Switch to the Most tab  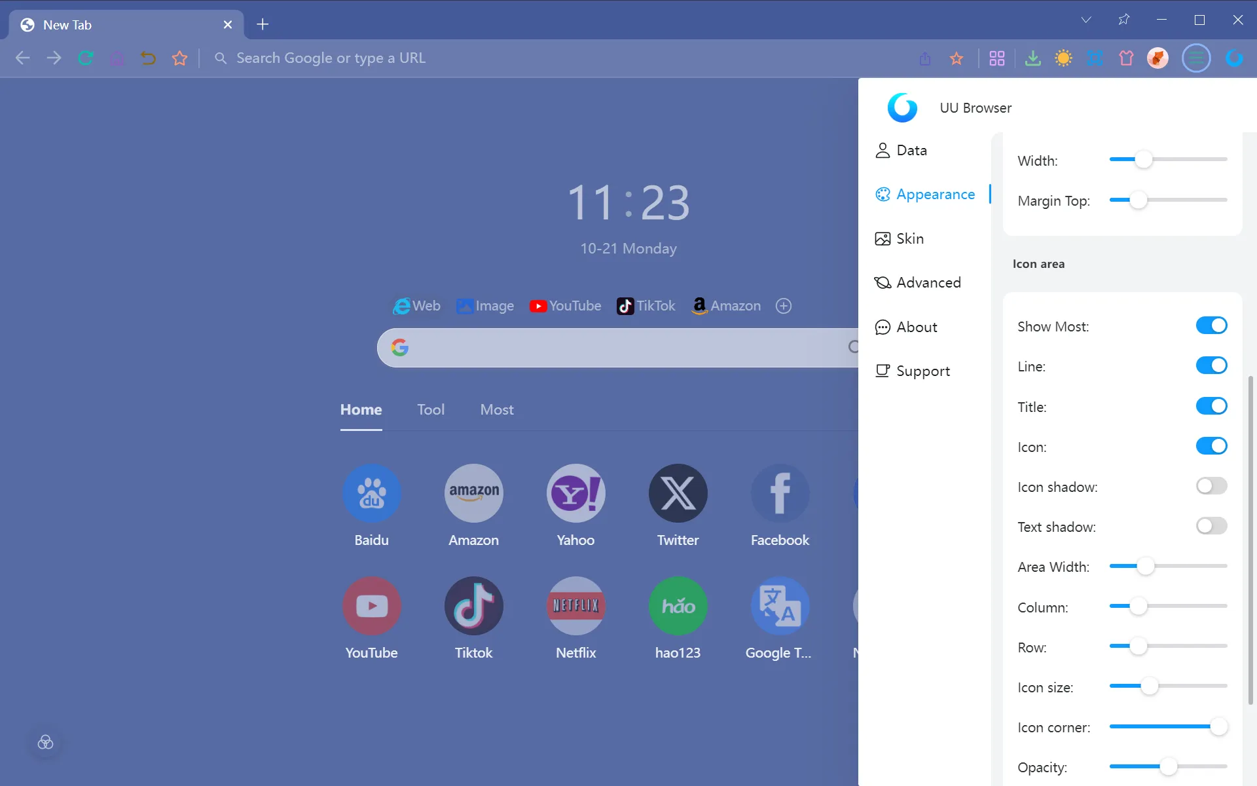pos(497,409)
